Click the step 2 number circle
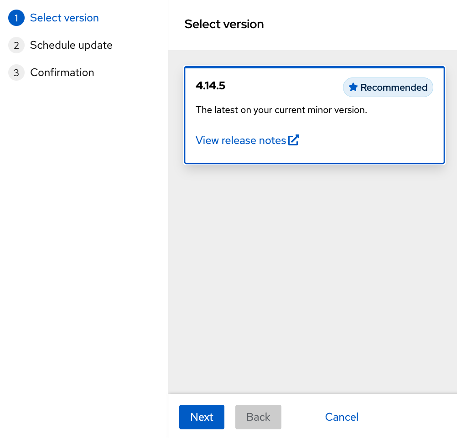The width and height of the screenshot is (457, 438). [16, 45]
